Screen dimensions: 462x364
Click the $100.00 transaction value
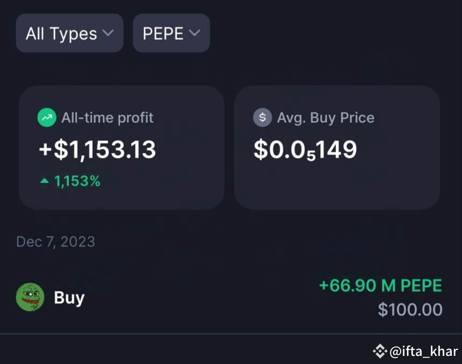coord(410,310)
